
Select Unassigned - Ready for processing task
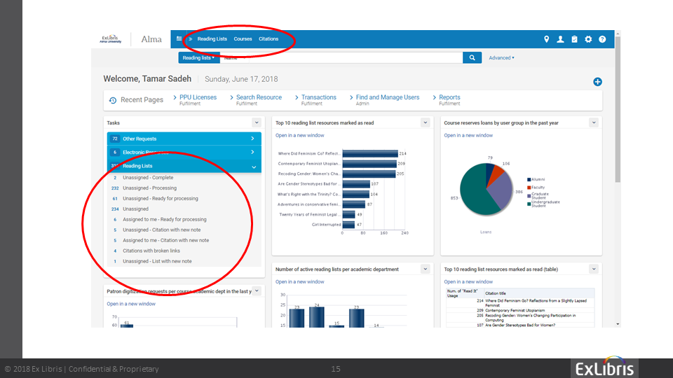[160, 199]
